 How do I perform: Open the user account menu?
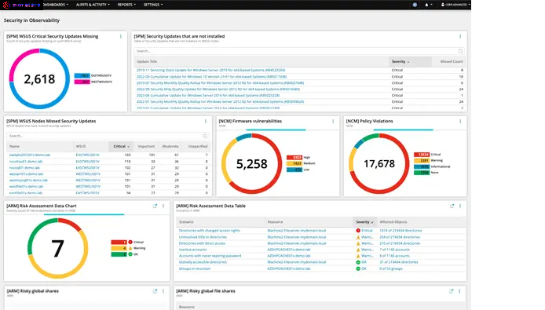(x=455, y=5)
